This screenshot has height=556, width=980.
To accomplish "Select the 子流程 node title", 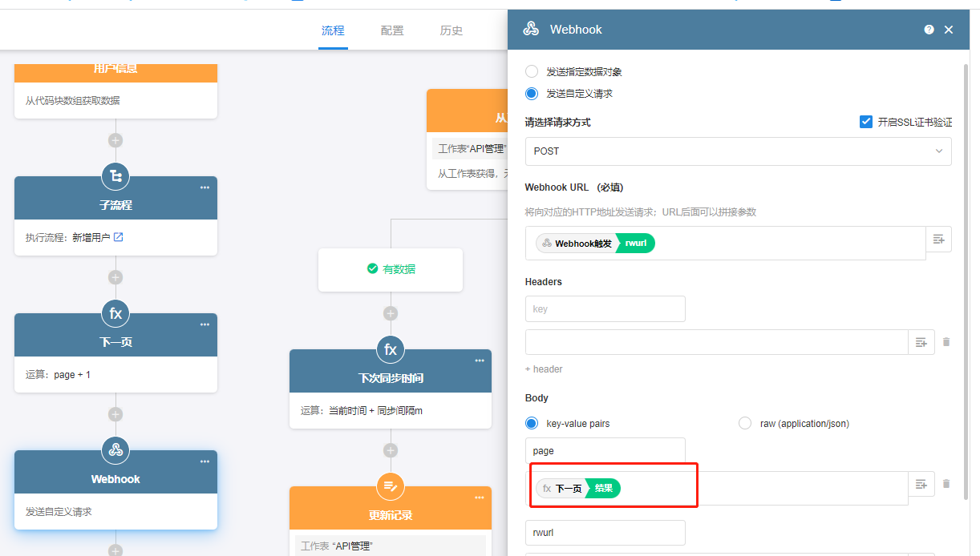I will click(x=115, y=205).
